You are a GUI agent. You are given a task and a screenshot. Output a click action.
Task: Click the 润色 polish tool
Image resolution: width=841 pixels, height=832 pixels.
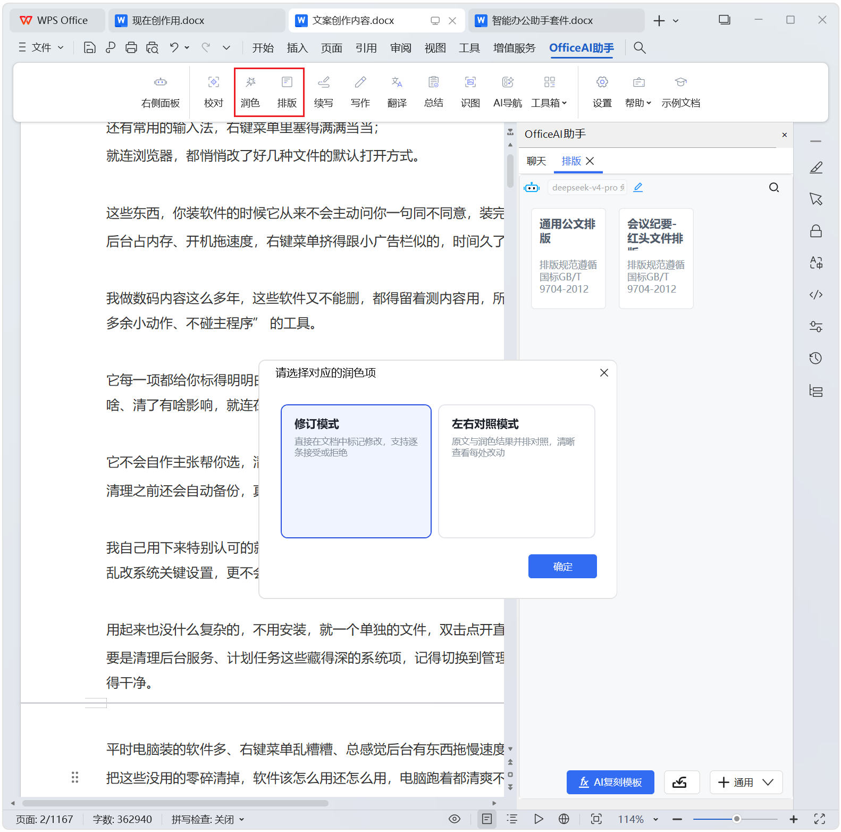pyautogui.click(x=250, y=92)
